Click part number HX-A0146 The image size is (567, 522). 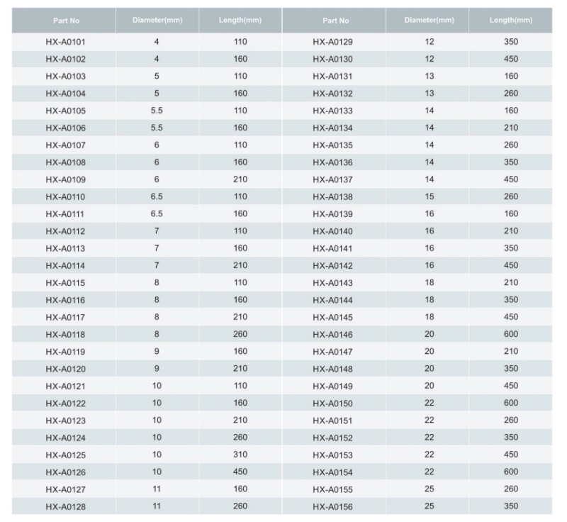332,334
